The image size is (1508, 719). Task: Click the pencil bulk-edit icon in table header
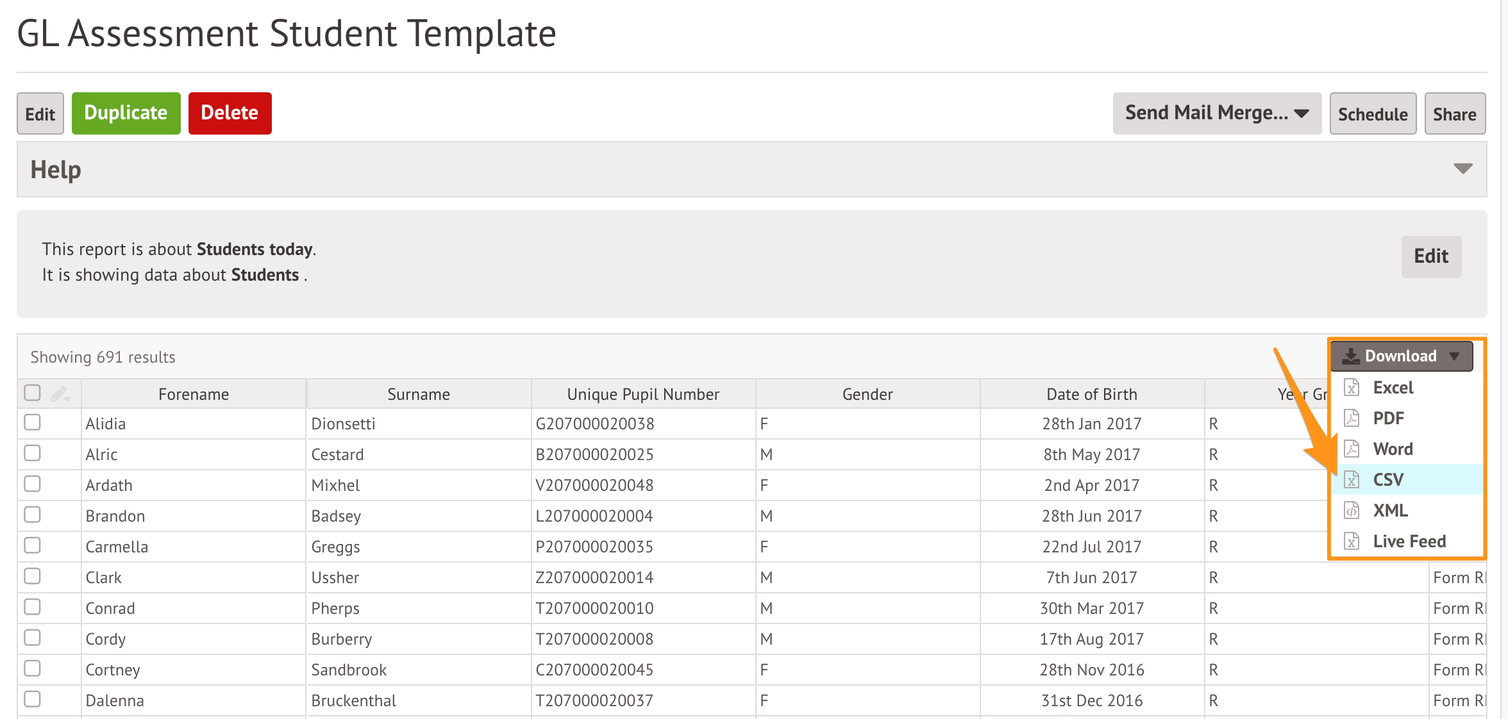click(60, 394)
